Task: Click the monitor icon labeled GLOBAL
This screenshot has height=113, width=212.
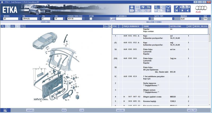Action: pyautogui.click(x=157, y=7)
